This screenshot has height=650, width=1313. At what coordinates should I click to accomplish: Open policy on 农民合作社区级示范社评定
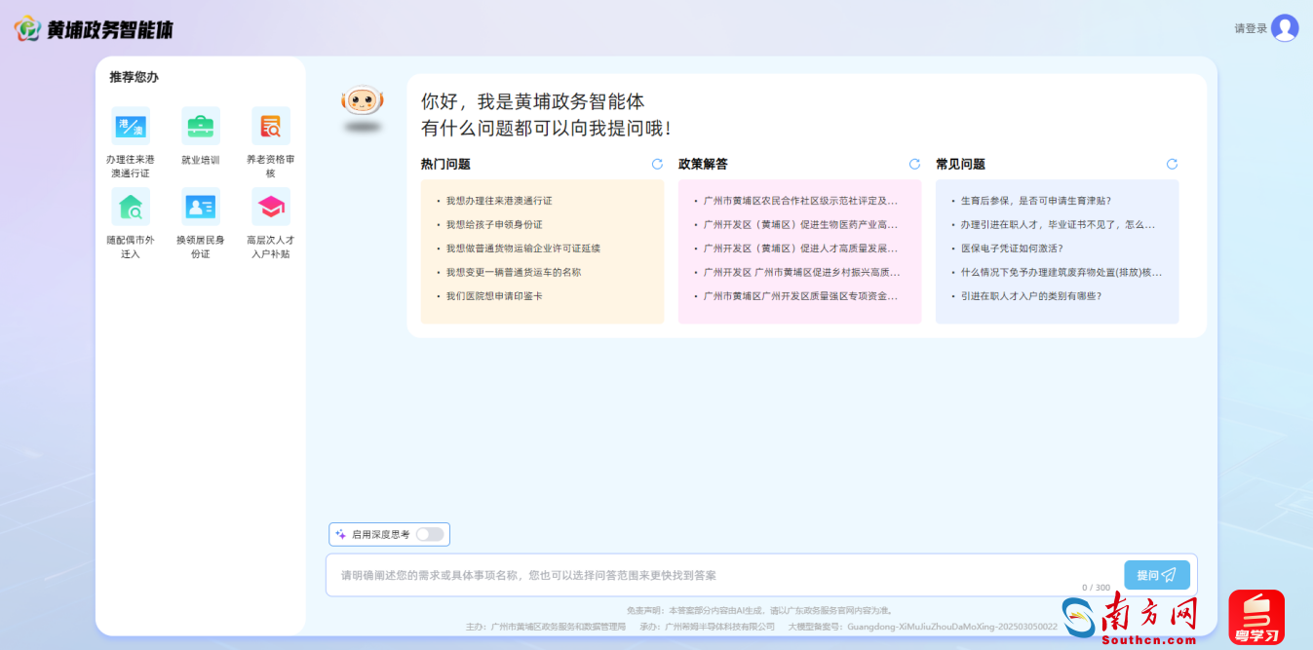tap(800, 201)
